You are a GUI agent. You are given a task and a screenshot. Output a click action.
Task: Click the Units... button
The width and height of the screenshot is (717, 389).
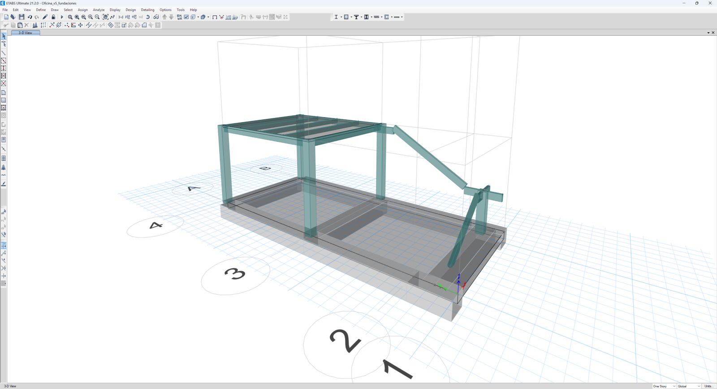pos(709,386)
